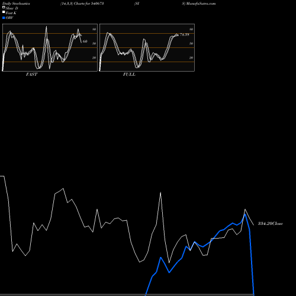Click the Slow D white legend swatch
296x296 pixels.
point(4,8)
